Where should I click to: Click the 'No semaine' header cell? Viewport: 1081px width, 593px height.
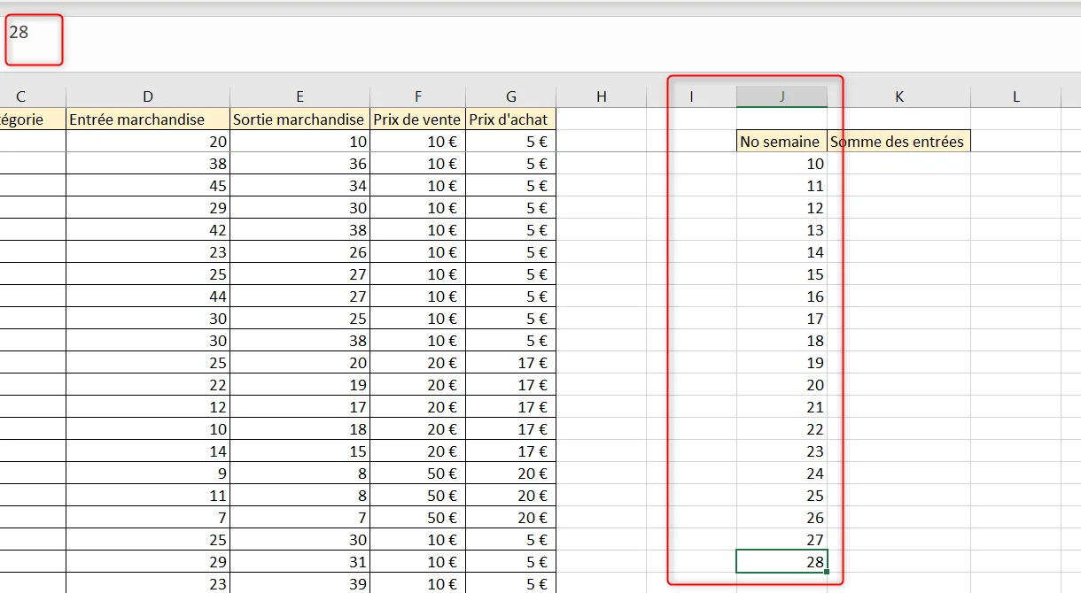click(782, 142)
